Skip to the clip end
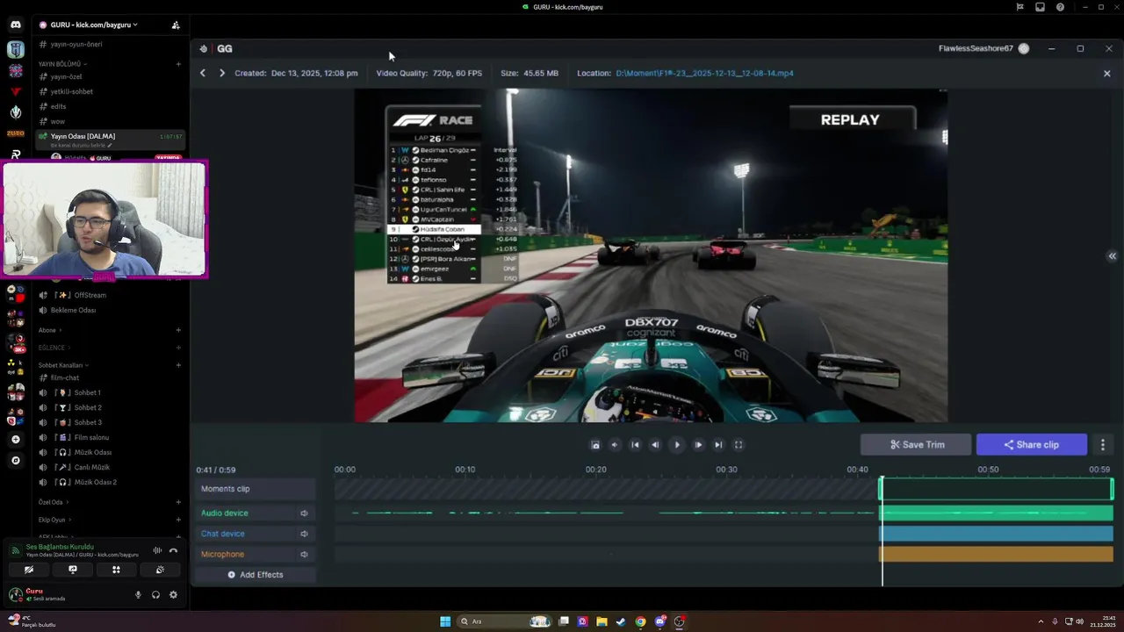The width and height of the screenshot is (1124, 632). click(x=718, y=445)
